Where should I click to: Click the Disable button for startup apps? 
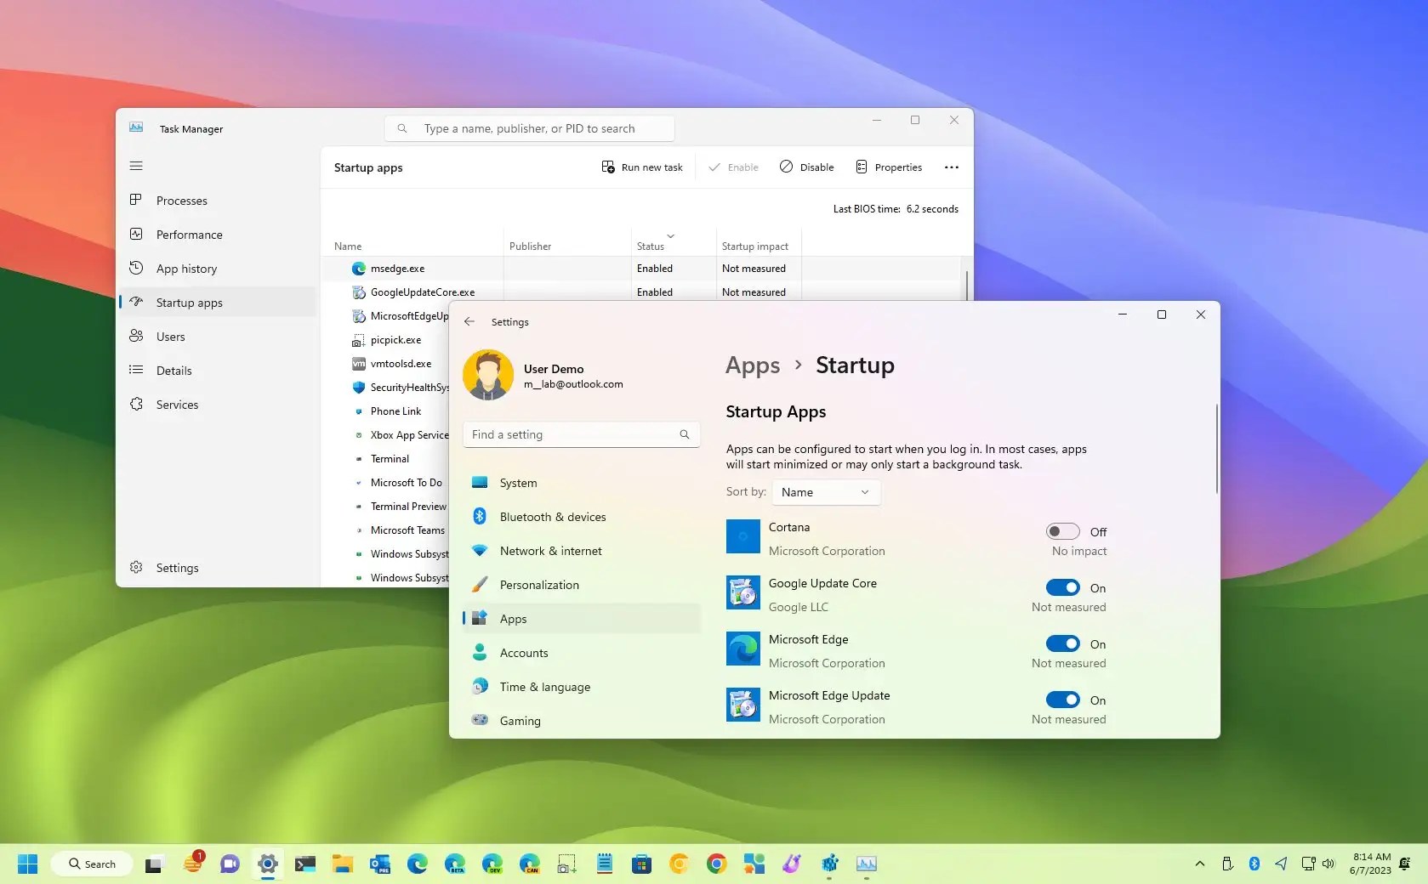coord(805,167)
